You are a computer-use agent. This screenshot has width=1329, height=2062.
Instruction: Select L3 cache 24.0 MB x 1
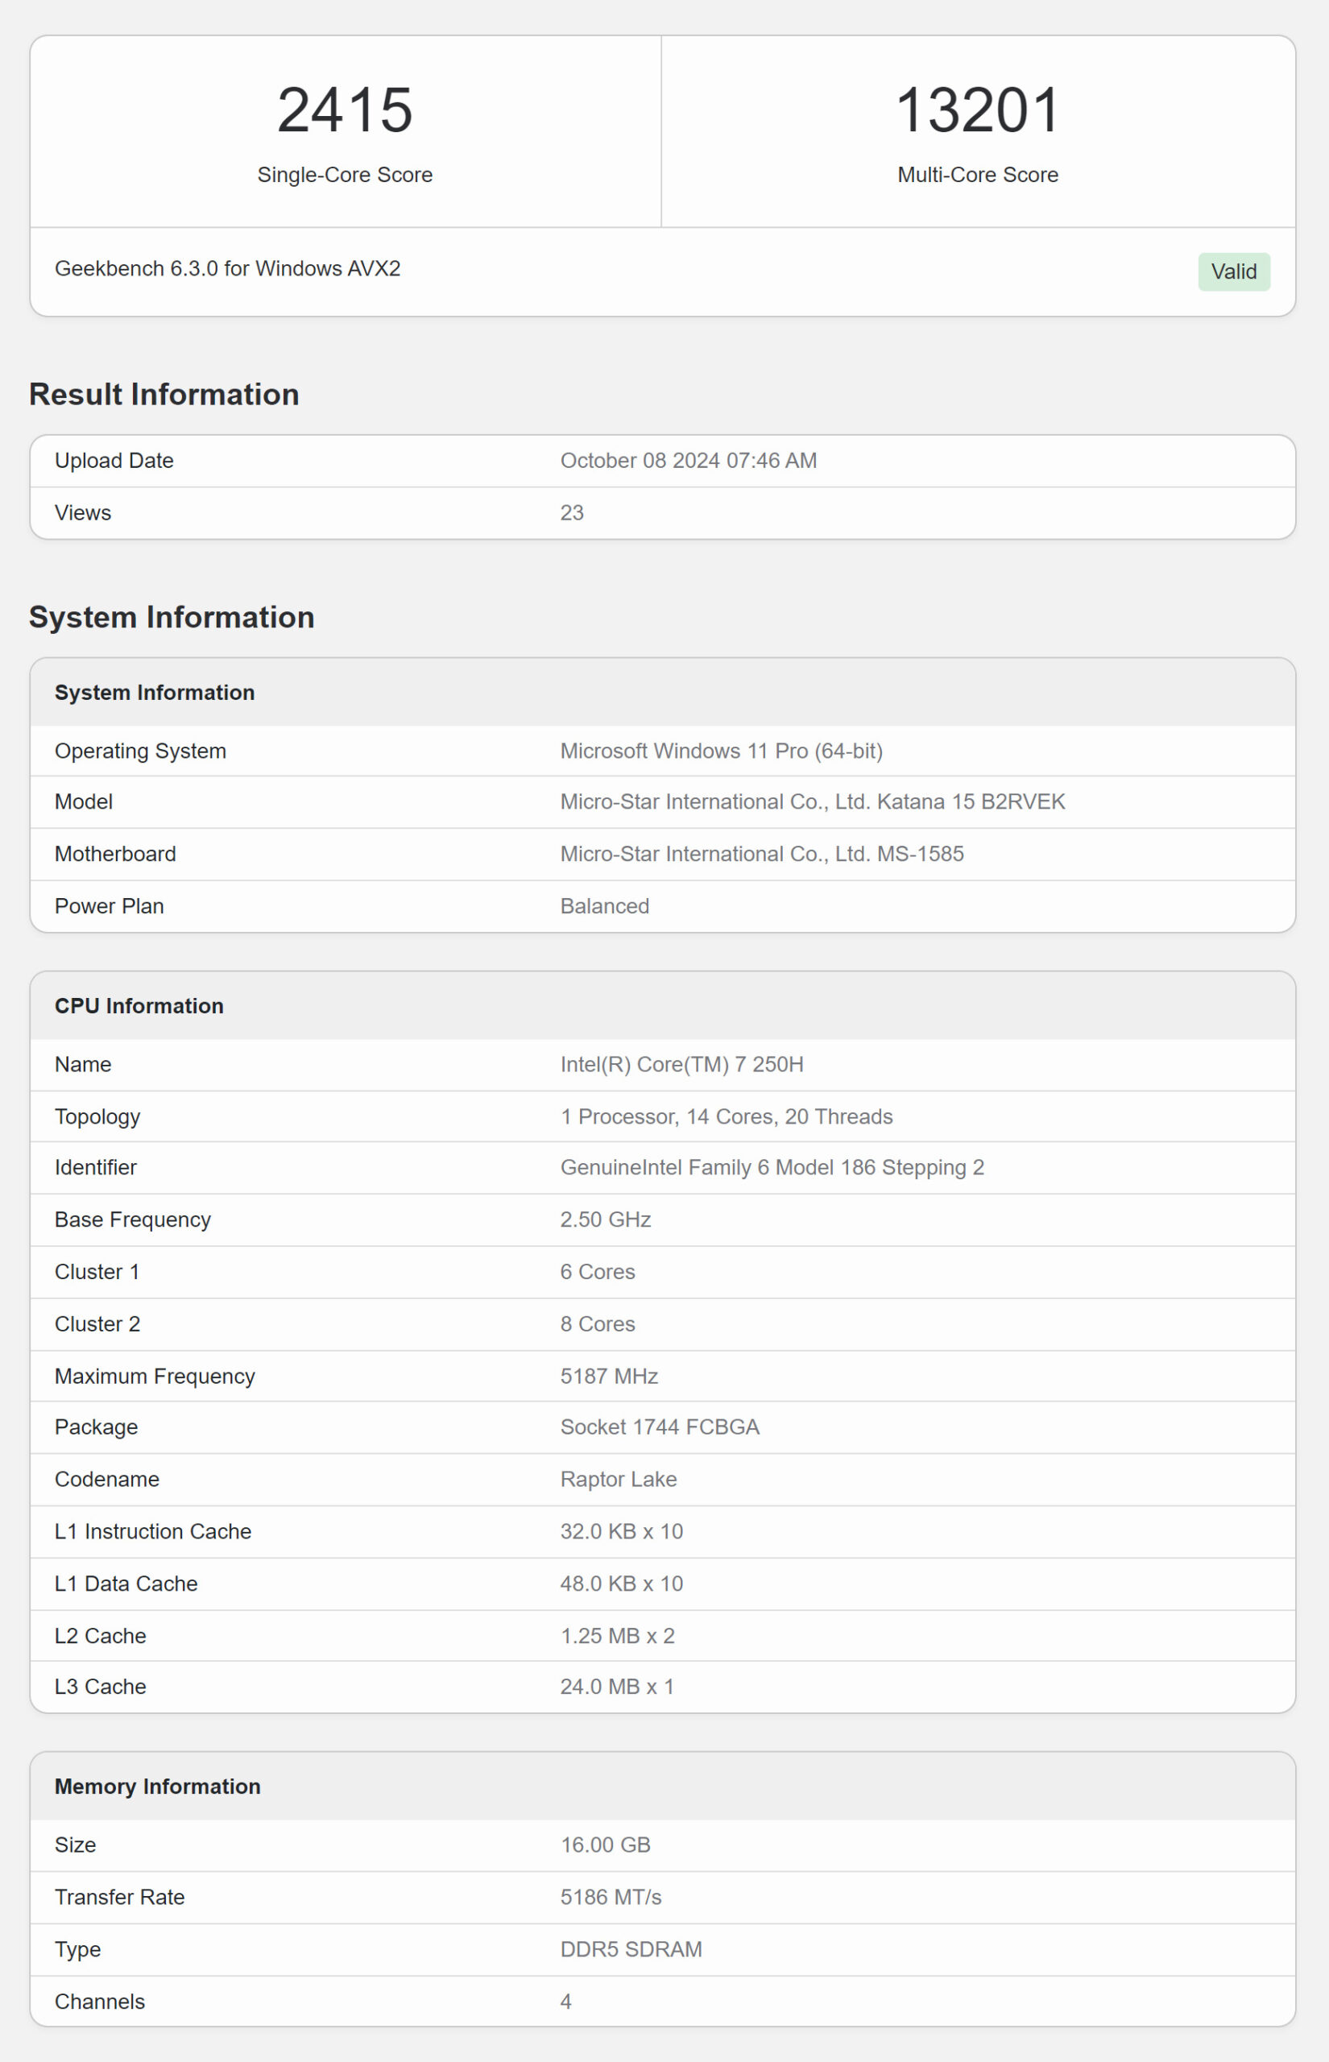(616, 1686)
